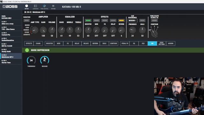Switch to the Chain tab

(x=38, y=43)
